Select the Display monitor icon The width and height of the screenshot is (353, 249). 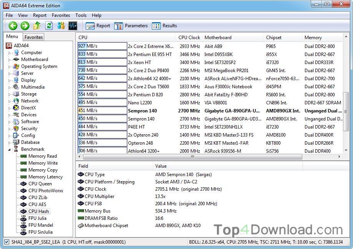[16, 80]
